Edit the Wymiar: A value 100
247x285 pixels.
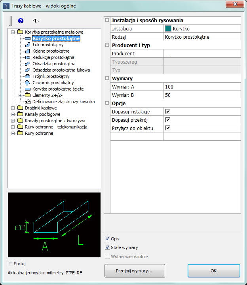click(202, 87)
